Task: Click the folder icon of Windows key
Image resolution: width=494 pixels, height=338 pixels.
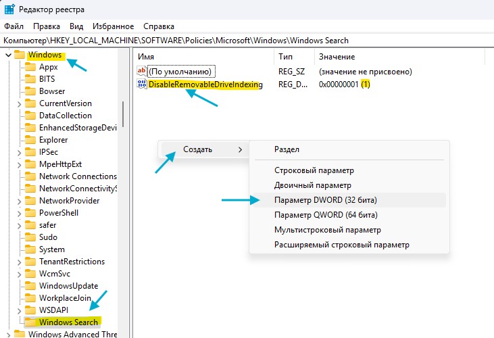Action: 20,55
